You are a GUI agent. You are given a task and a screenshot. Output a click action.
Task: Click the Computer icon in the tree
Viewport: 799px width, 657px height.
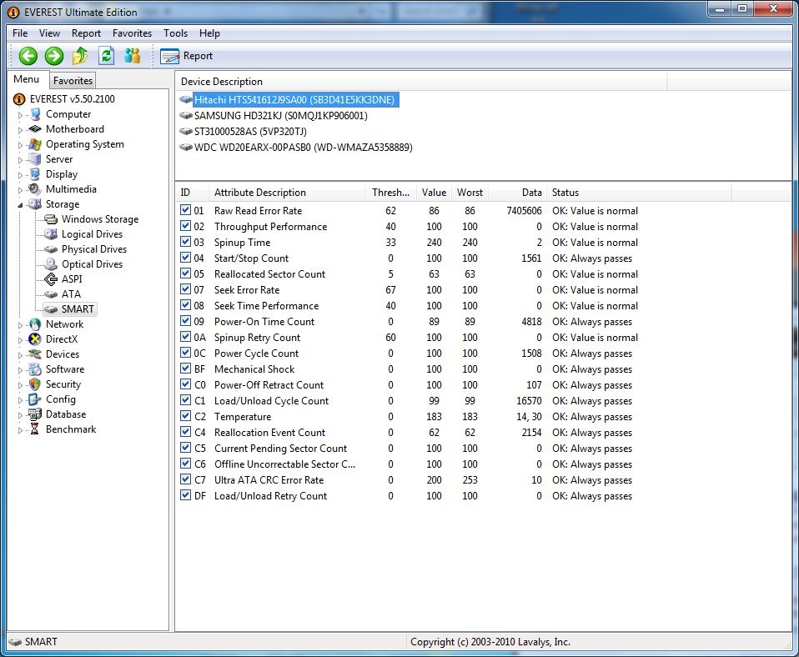(35, 114)
